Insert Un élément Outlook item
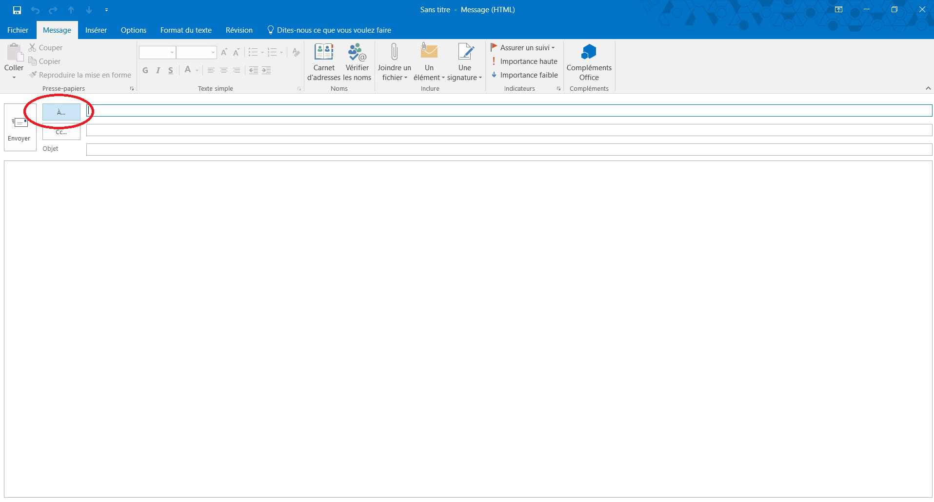This screenshot has height=502, width=934. click(x=429, y=61)
